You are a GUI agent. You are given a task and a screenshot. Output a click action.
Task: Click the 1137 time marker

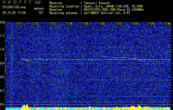click(118, 23)
